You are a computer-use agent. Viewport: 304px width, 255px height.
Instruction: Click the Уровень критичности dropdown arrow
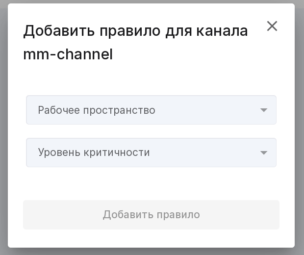coord(264,153)
